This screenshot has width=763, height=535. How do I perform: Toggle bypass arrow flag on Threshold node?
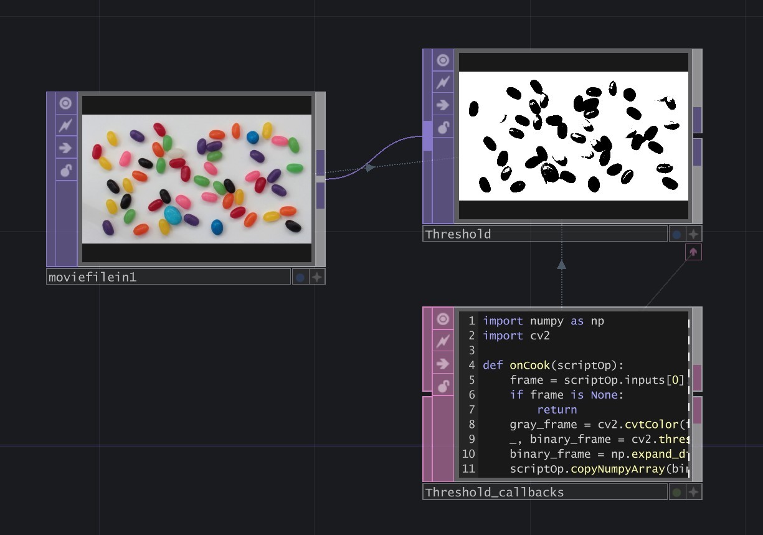(443, 105)
